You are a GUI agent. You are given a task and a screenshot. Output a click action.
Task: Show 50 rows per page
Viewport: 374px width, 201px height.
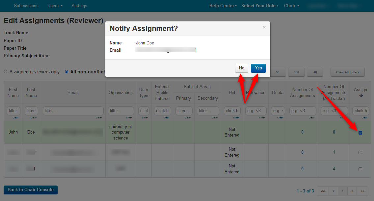click(x=278, y=72)
